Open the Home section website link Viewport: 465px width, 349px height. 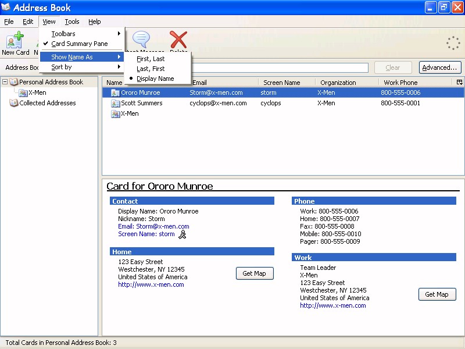(x=151, y=284)
